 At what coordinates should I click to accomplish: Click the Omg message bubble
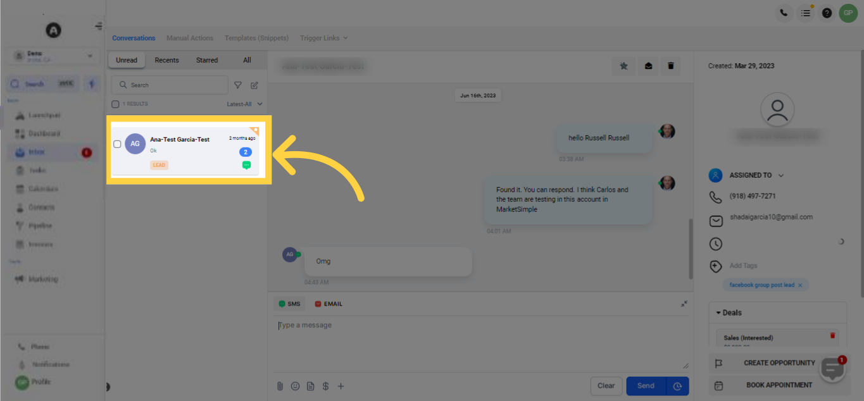point(387,261)
